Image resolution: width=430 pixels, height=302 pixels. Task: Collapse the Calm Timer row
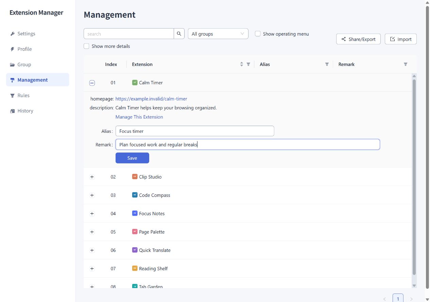coord(92,83)
